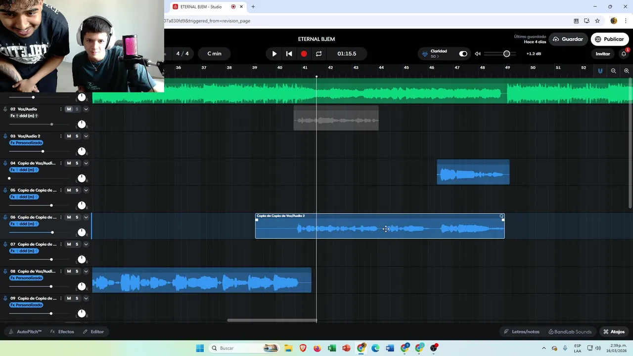Image resolution: width=633 pixels, height=356 pixels.
Task: Expand track 06 chevron
Action: tap(86, 217)
